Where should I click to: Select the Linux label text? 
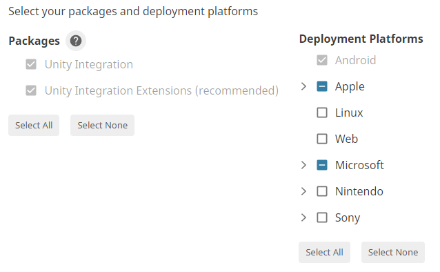(349, 113)
